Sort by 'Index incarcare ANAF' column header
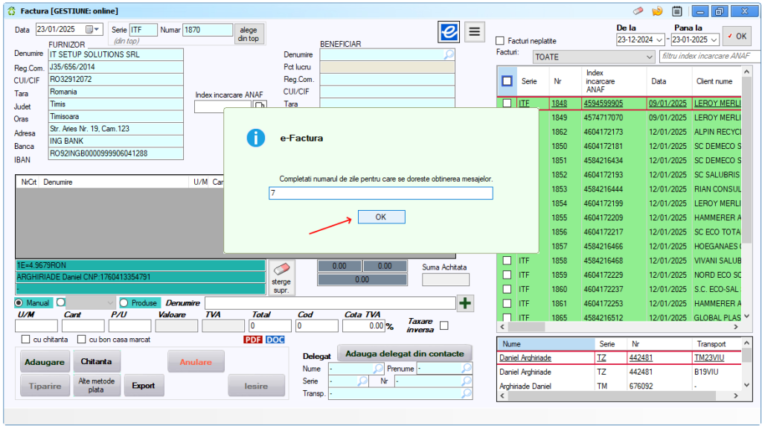Image resolution: width=762 pixels, height=426 pixels. (614, 81)
